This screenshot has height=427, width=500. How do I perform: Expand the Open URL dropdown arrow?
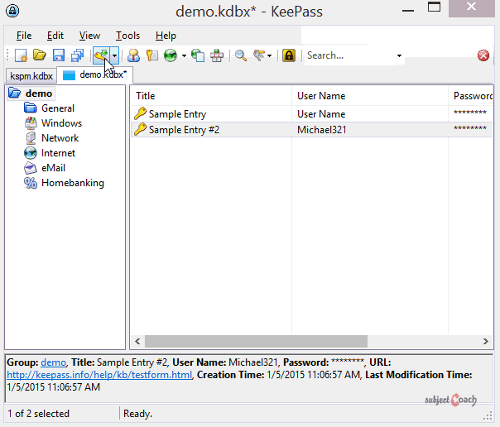click(x=184, y=55)
